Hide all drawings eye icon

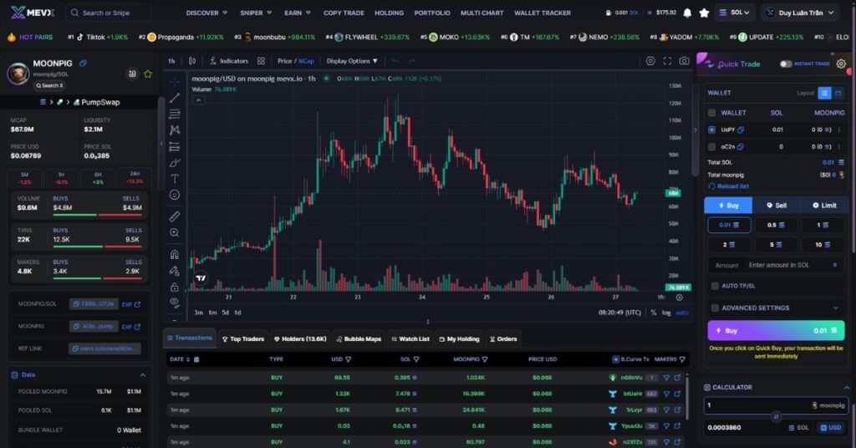(x=175, y=302)
